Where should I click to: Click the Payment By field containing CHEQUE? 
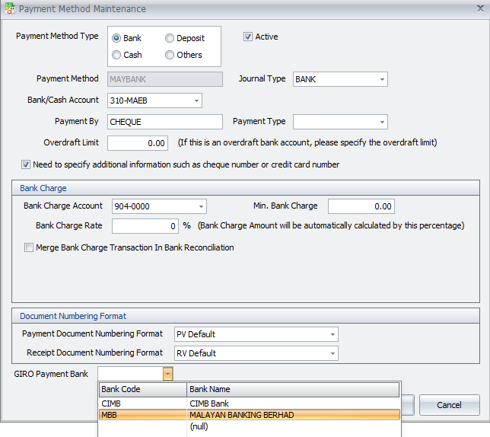(165, 122)
